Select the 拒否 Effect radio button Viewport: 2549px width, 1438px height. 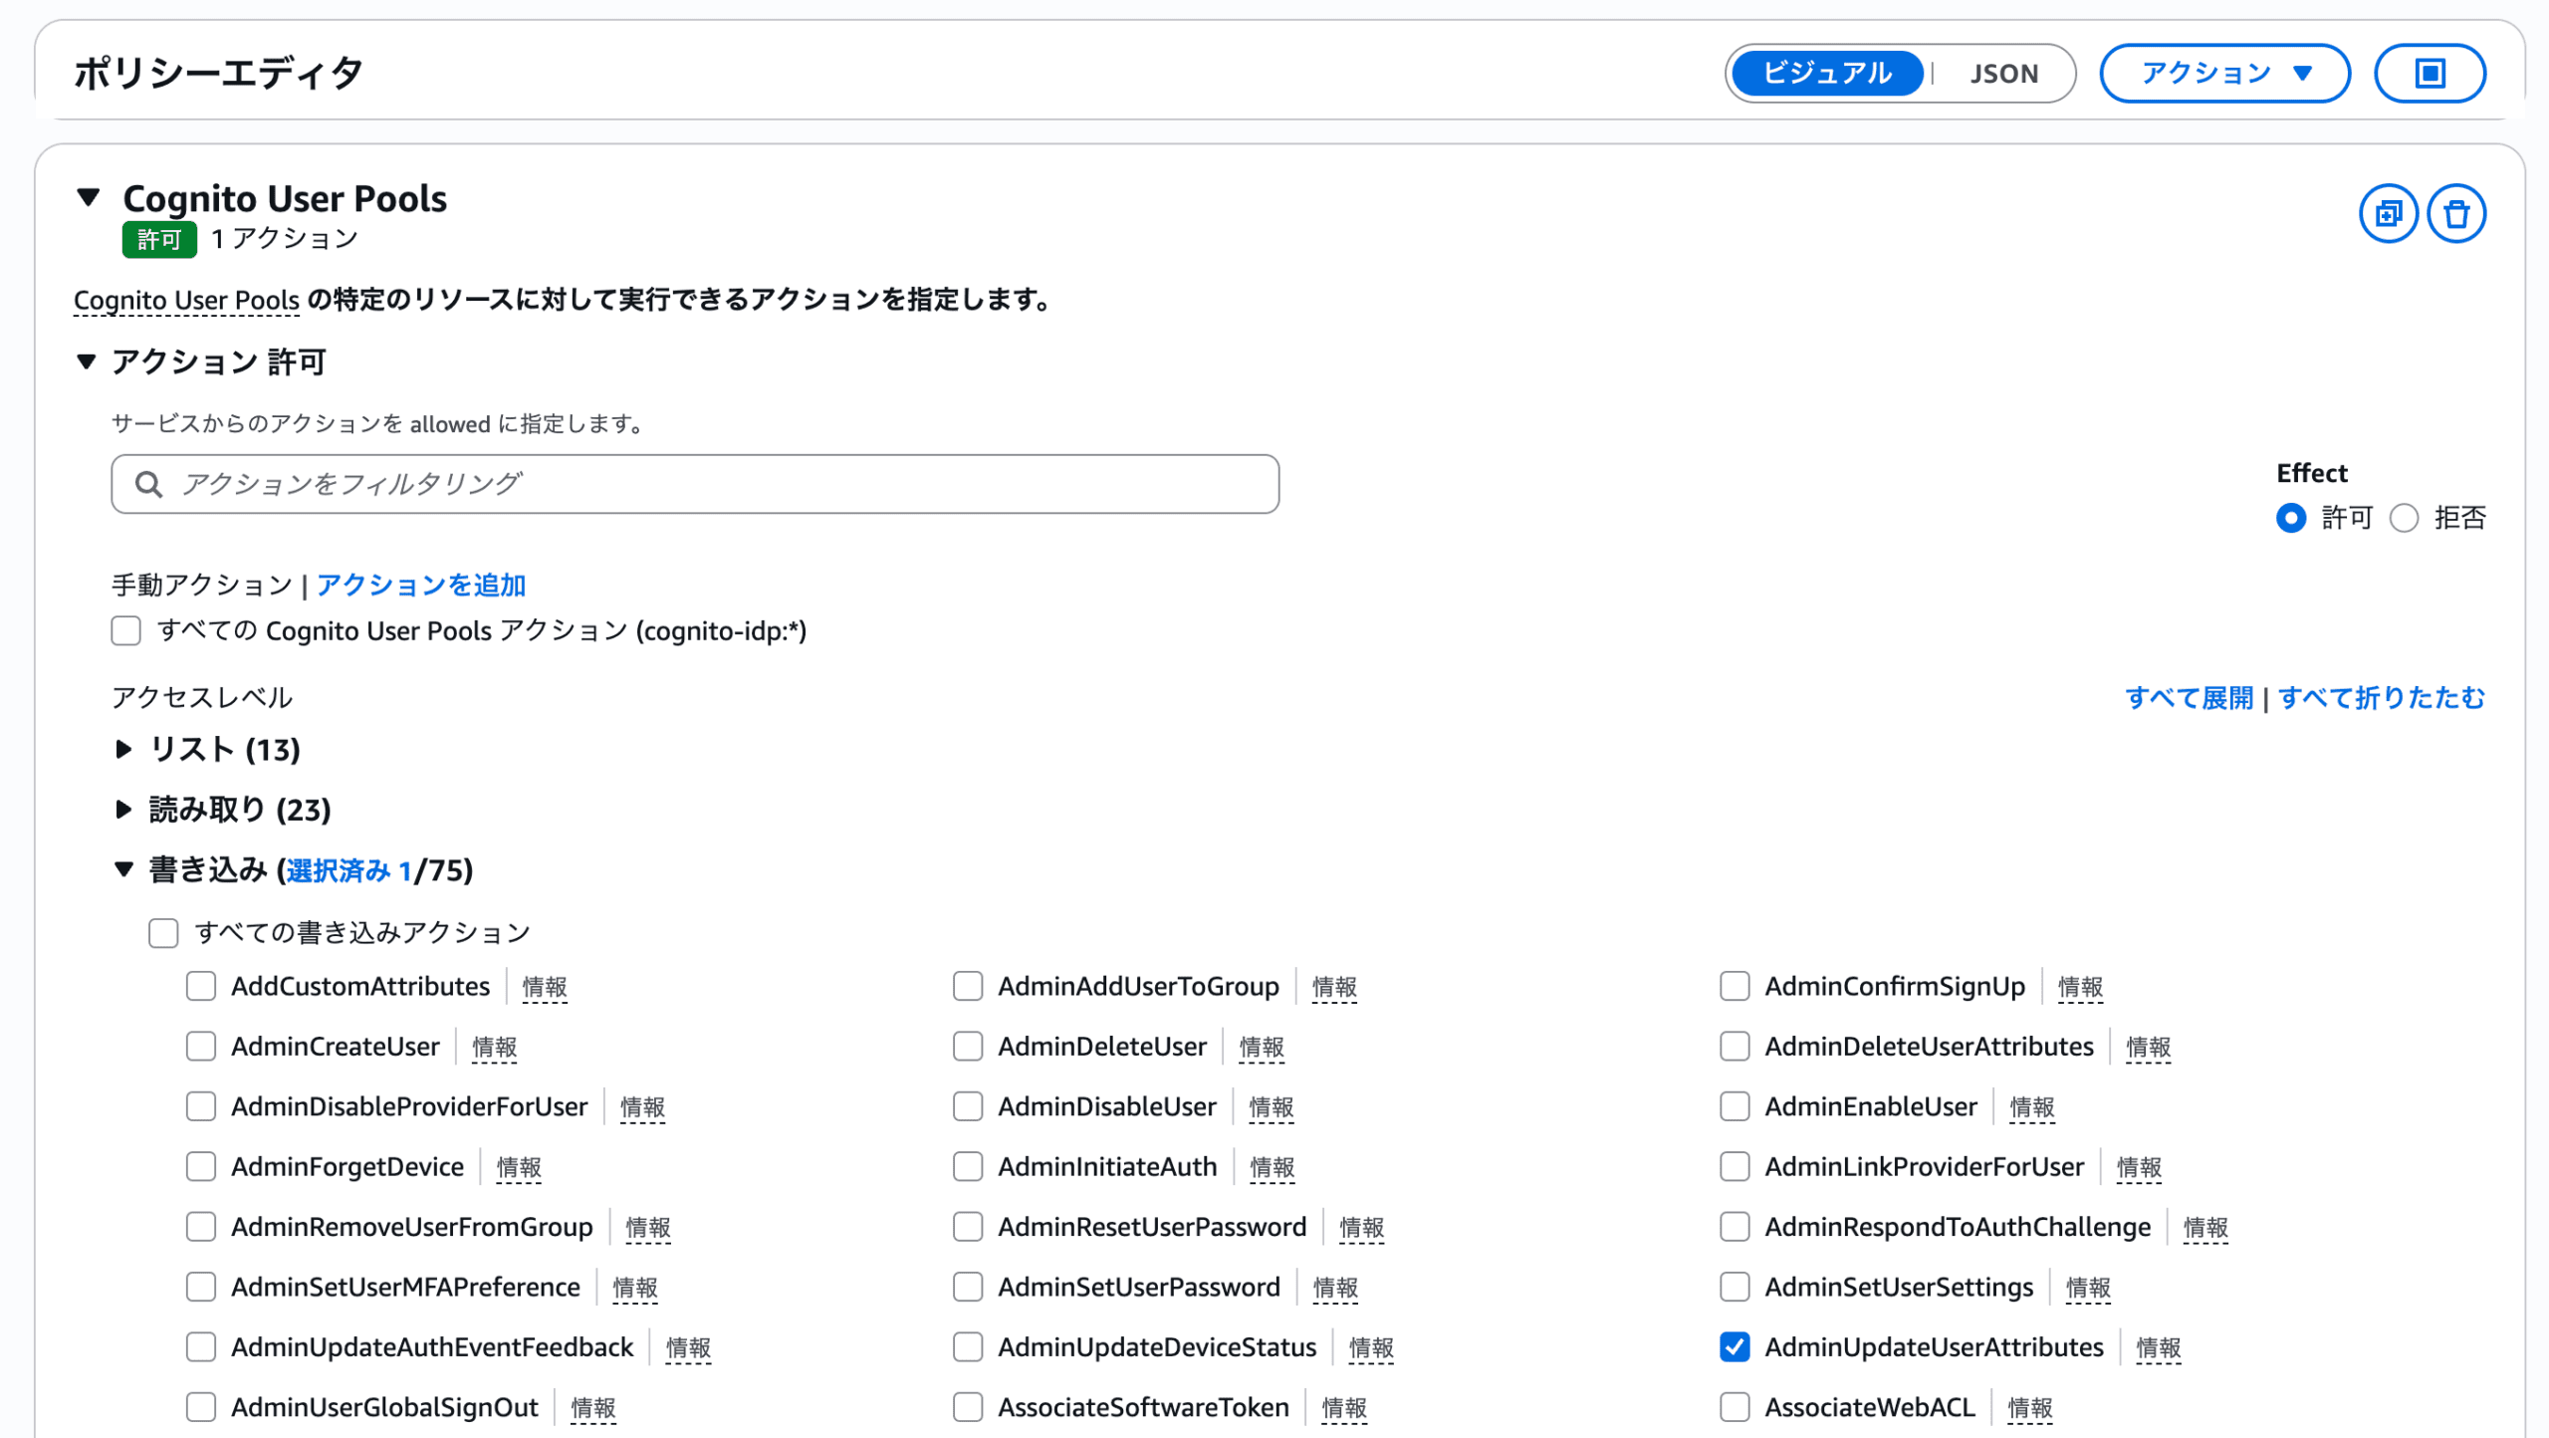pos(2403,518)
